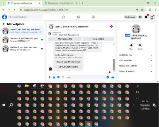The width and height of the screenshot is (159, 127).
Task: Go back using Marketplace back arrow
Action: coord(4,24)
